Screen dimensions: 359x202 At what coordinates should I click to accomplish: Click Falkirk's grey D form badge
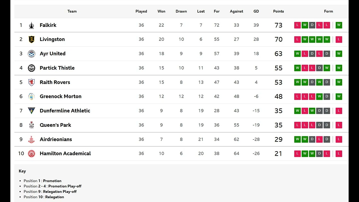click(x=312, y=25)
